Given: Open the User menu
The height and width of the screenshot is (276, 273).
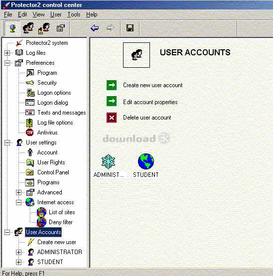Looking at the screenshot, I should [x=56, y=14].
